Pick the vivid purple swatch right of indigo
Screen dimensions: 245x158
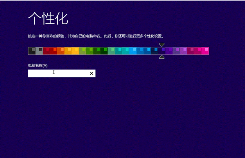pyautogui.click(x=169, y=51)
